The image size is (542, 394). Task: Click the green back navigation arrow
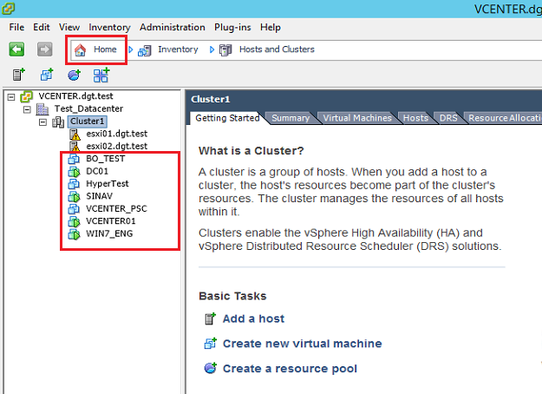16,49
